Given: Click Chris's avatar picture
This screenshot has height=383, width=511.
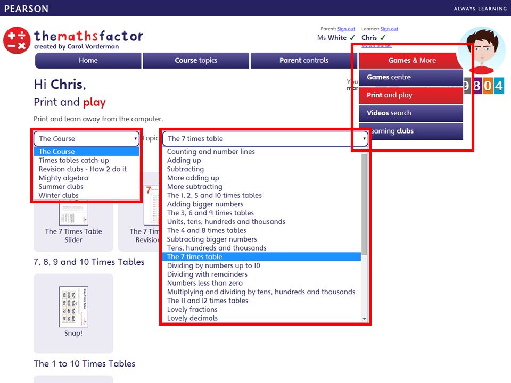Looking at the screenshot, I should pos(482,51).
